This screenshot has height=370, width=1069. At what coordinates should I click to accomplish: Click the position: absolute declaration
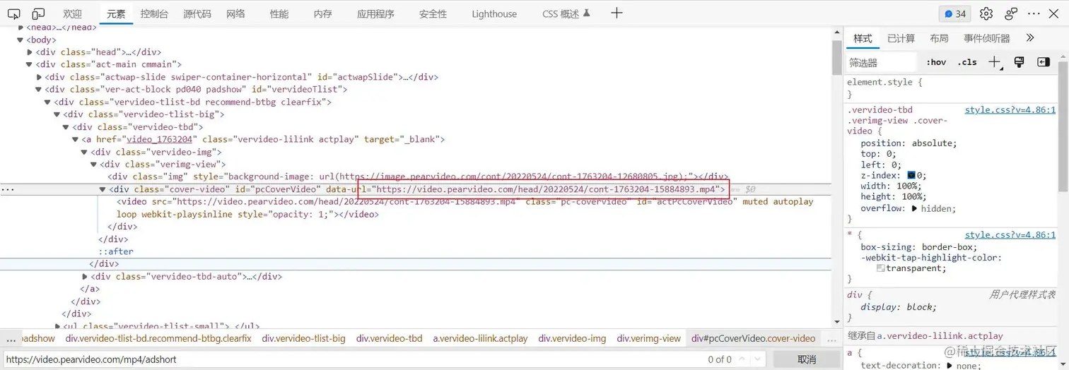pyautogui.click(x=909, y=143)
